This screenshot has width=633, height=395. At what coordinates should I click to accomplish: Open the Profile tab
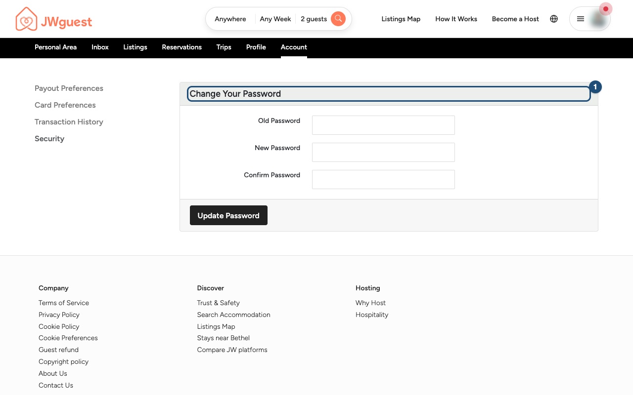[256, 47]
